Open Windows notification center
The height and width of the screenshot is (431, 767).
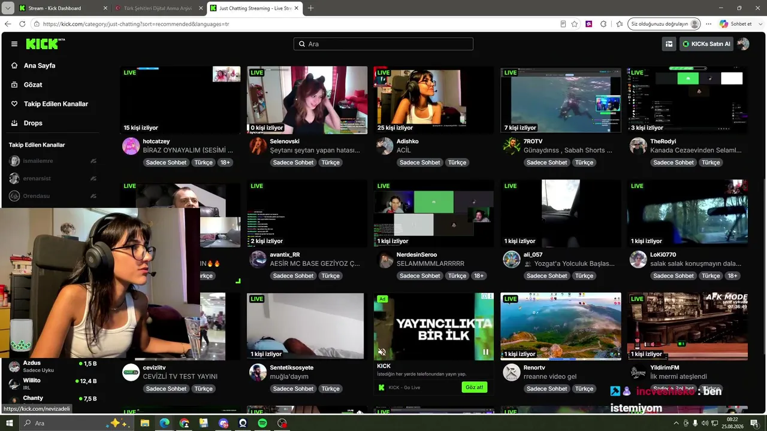[754, 423]
